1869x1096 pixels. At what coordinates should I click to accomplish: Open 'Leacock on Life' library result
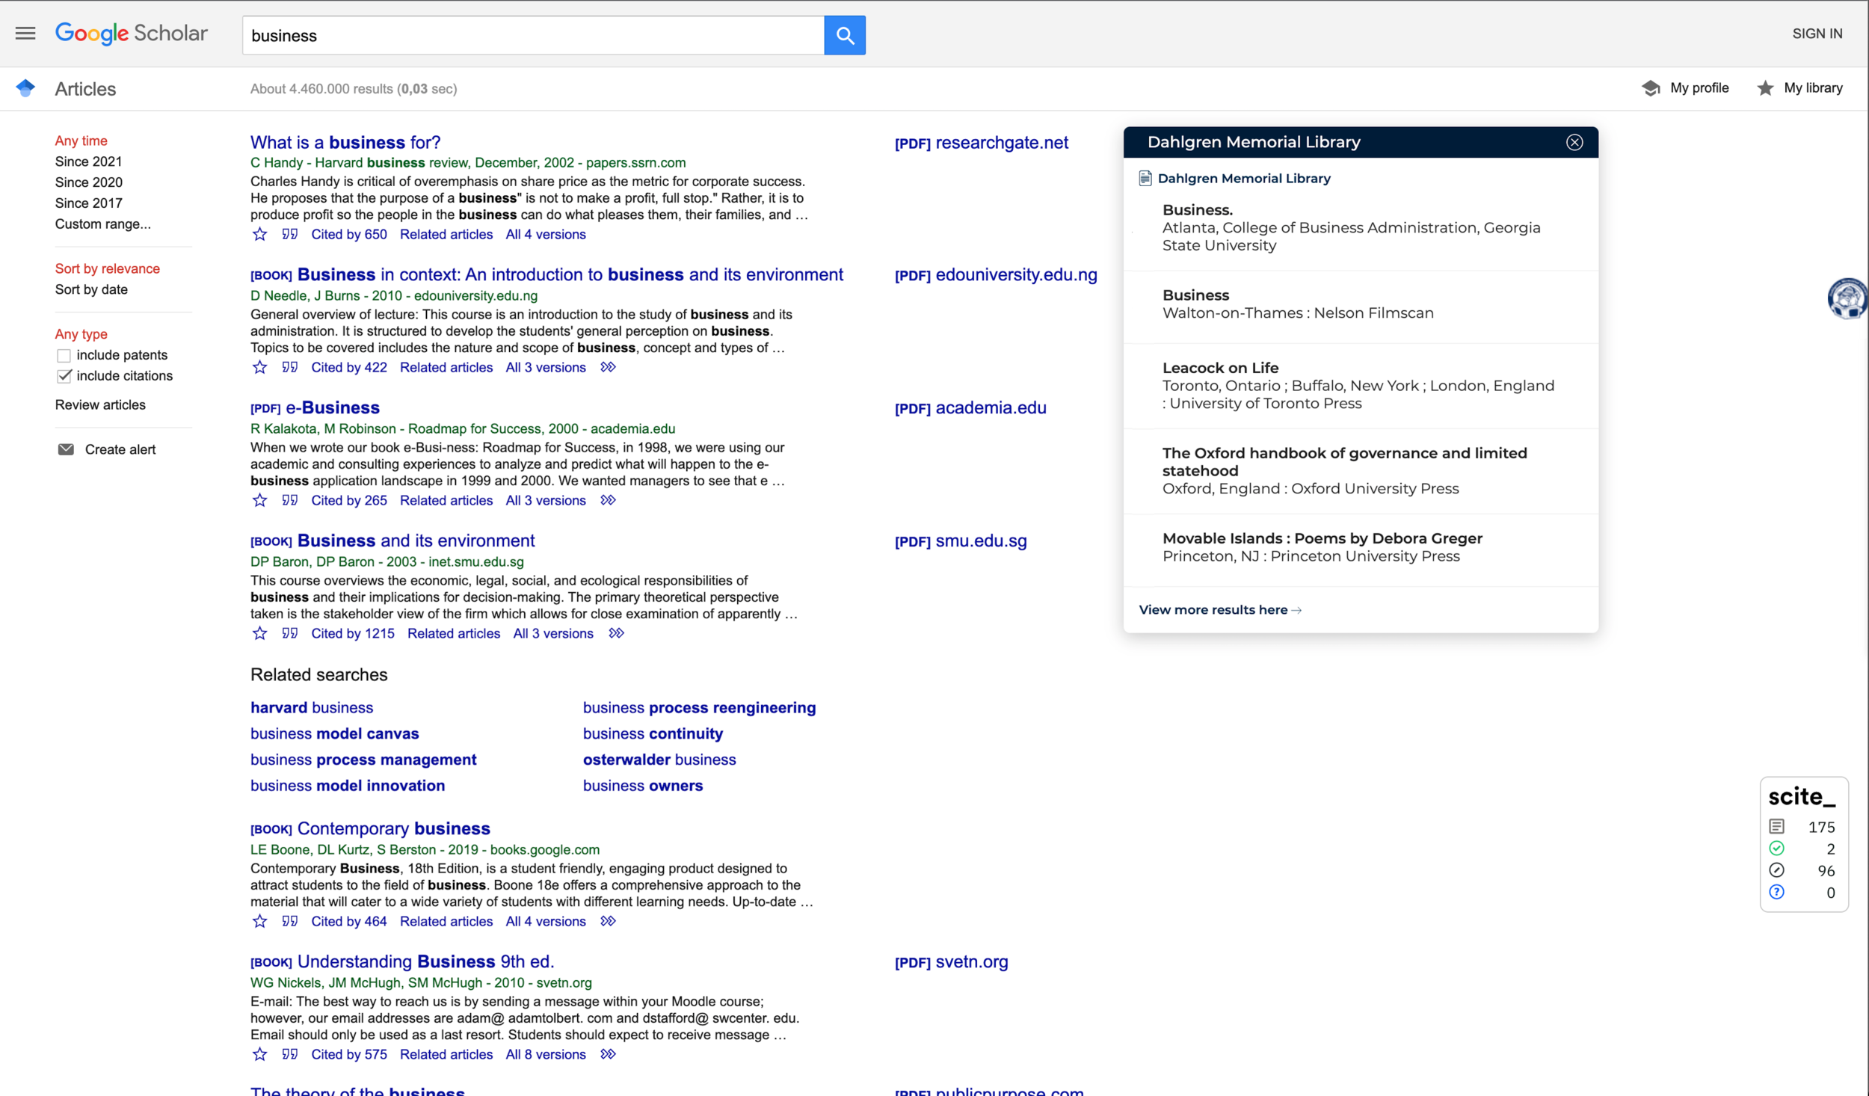click(1220, 368)
